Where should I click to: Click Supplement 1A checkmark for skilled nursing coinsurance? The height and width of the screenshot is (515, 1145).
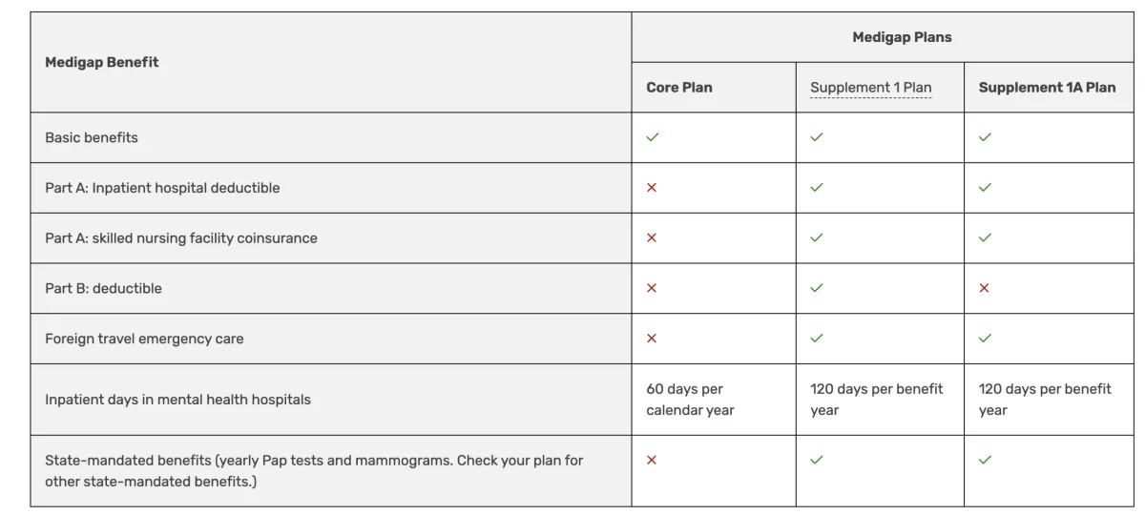[x=985, y=237]
